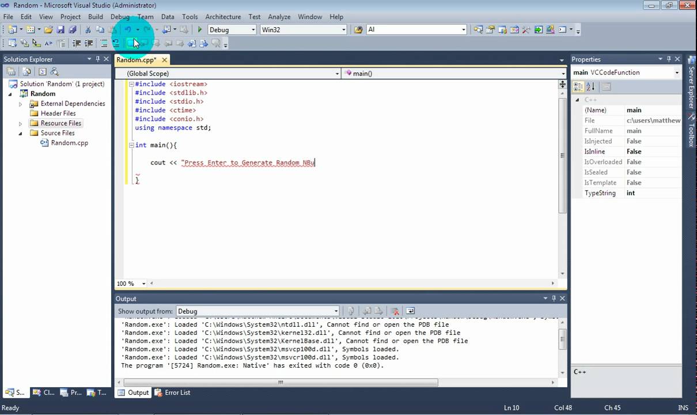Toggle auto-hide pin on Solution Explorer
The width and height of the screenshot is (697, 415).
(98, 59)
